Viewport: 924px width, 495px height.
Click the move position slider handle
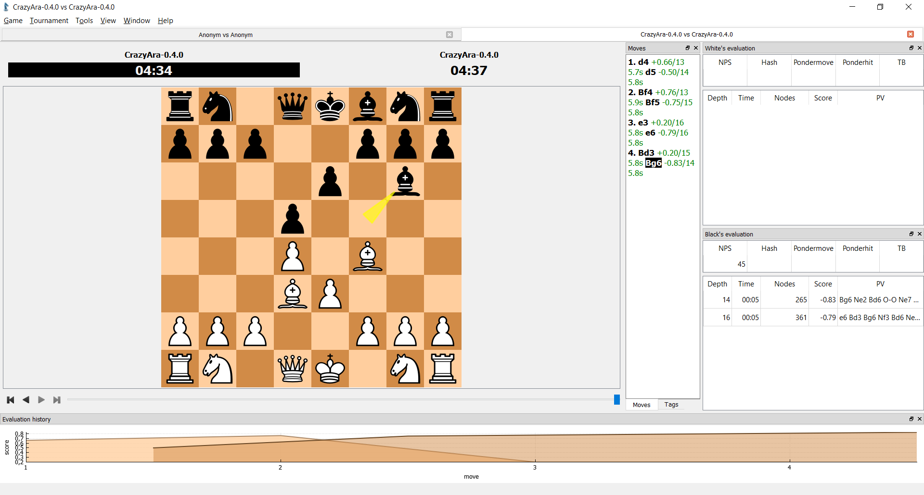click(617, 400)
